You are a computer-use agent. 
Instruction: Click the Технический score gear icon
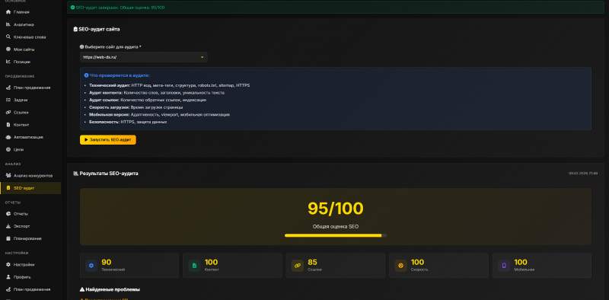[x=91, y=266]
